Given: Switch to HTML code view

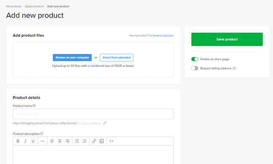Looking at the screenshot, I should click(111, 141).
